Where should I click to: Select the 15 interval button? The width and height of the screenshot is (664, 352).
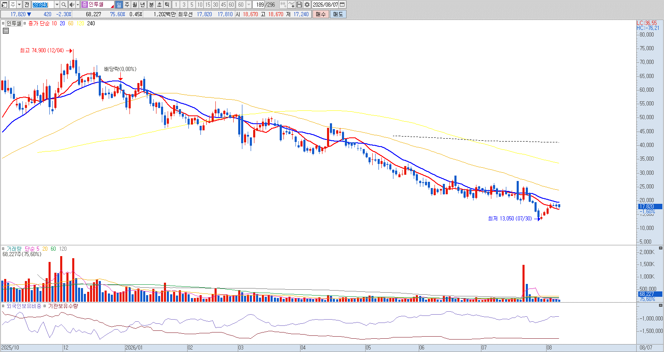(x=207, y=5)
